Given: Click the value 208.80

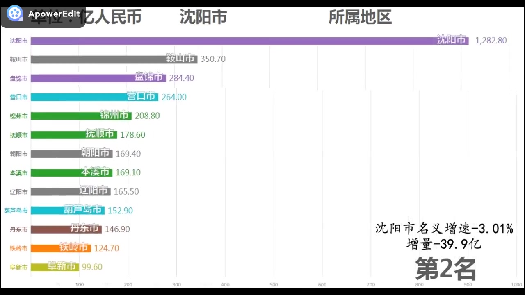Looking at the screenshot, I should pyautogui.click(x=147, y=116).
